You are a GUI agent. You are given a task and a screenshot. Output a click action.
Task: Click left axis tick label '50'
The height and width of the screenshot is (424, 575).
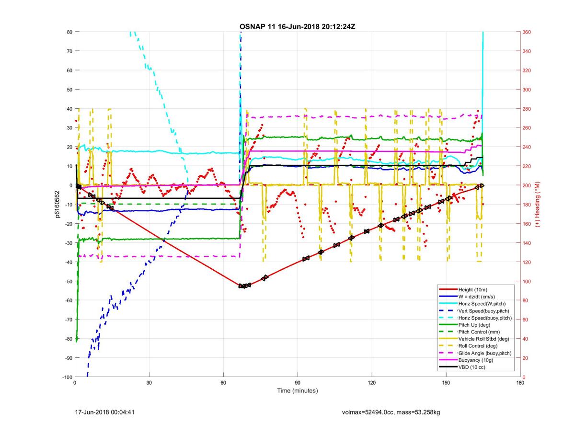69,90
